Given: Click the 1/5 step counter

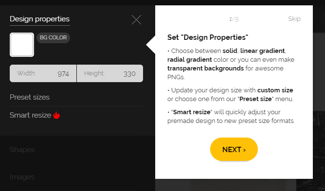Looking at the screenshot, I should (x=234, y=19).
